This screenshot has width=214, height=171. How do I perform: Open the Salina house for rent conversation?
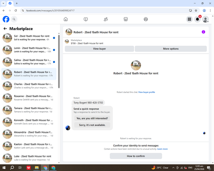(x=29, y=62)
